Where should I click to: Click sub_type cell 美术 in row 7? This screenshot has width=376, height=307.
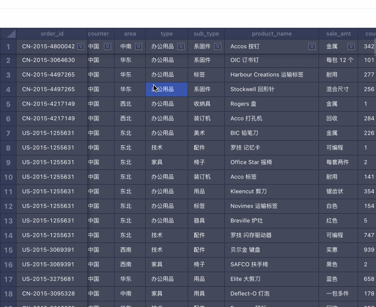[206, 133]
